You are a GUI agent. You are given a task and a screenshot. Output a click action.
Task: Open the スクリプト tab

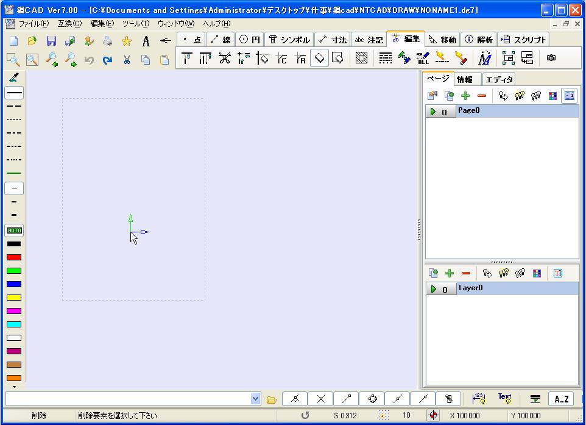pyautogui.click(x=523, y=39)
